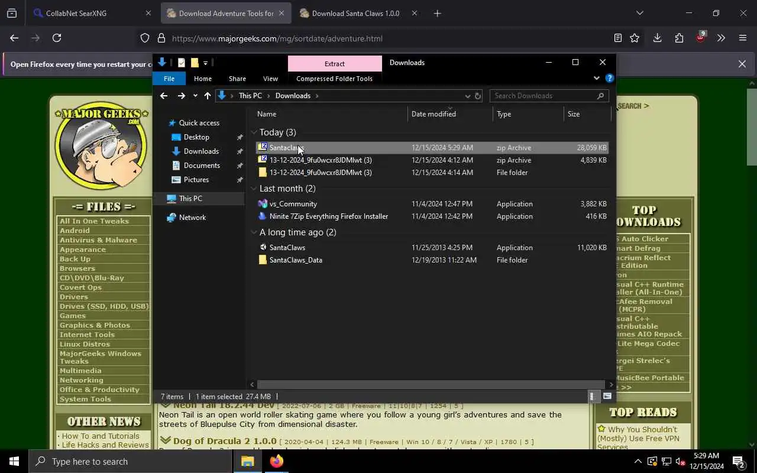This screenshot has height=473, width=757.
Task: Click Firefox taskbar icon
Action: [x=277, y=461]
